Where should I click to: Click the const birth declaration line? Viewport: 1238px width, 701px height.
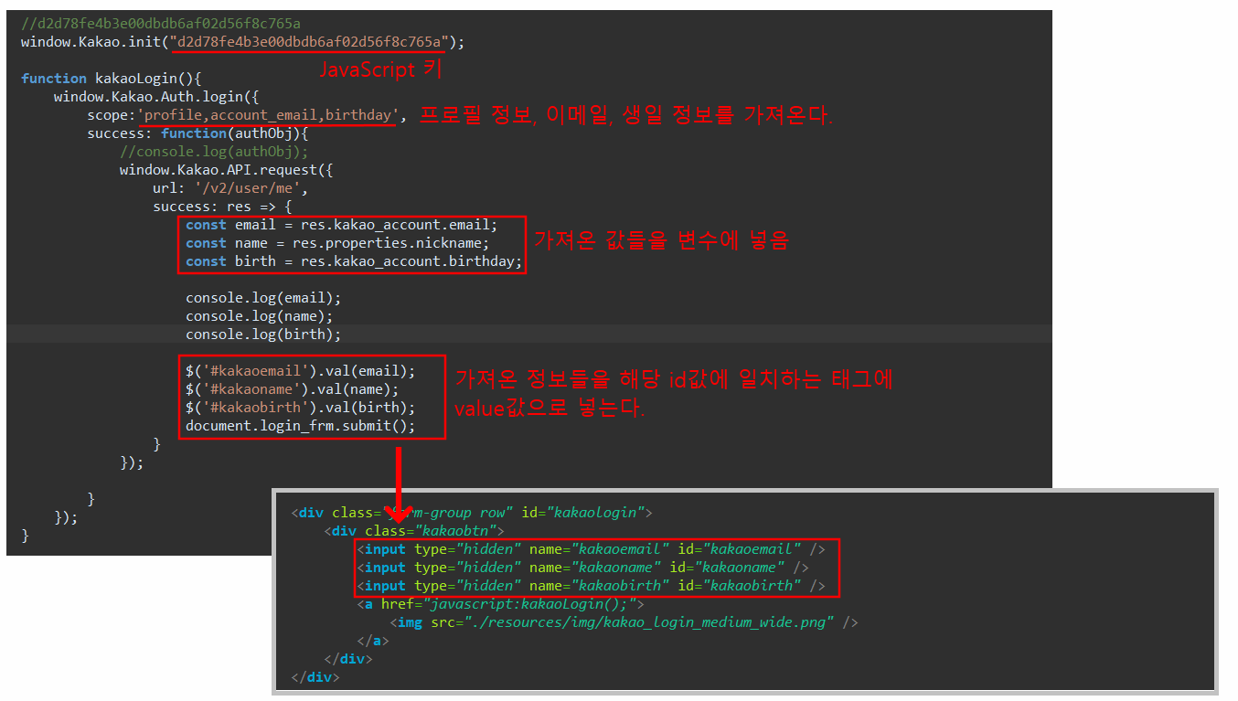pos(354,261)
